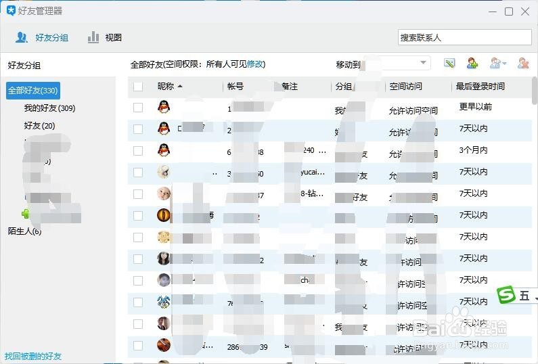
Task: Select 我的好友(309) group
Action: (49, 108)
